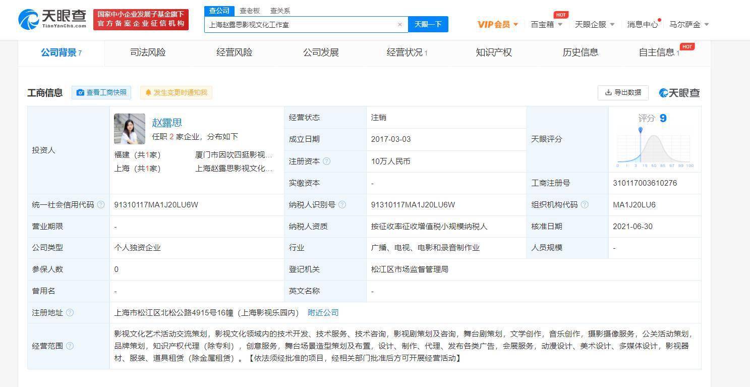Click the 评分 9 score label
The image size is (750, 387).
(x=652, y=118)
